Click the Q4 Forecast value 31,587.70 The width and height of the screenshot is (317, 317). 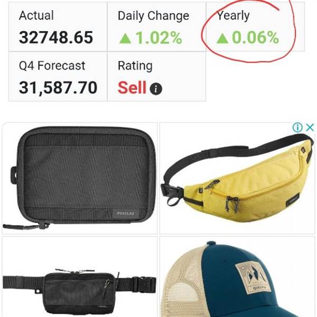coord(58,88)
